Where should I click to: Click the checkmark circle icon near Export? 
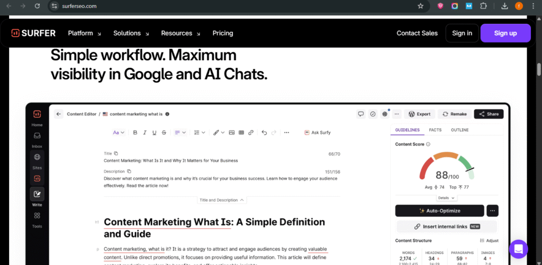(373, 114)
